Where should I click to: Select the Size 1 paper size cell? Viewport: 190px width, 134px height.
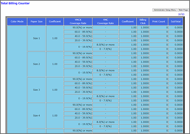36,38
